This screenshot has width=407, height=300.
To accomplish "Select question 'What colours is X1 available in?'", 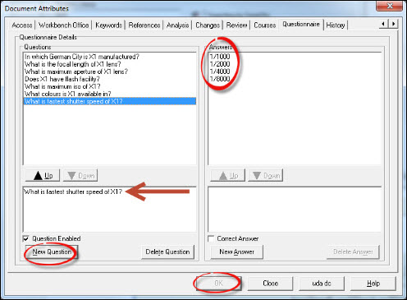I will coord(109,94).
